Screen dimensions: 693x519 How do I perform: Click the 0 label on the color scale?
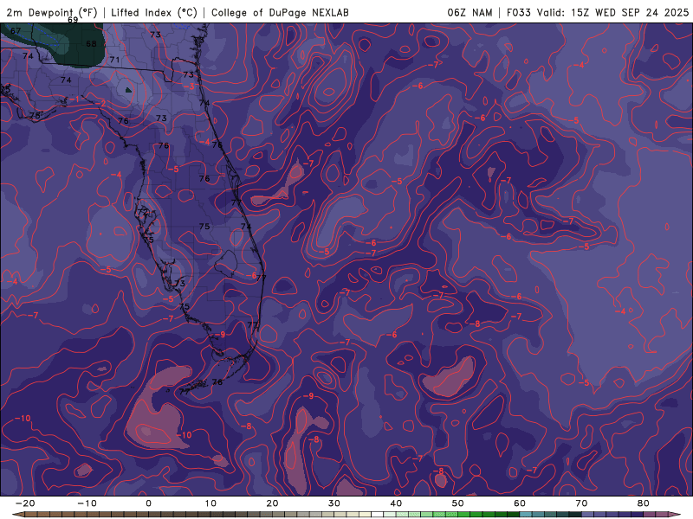[148, 503]
